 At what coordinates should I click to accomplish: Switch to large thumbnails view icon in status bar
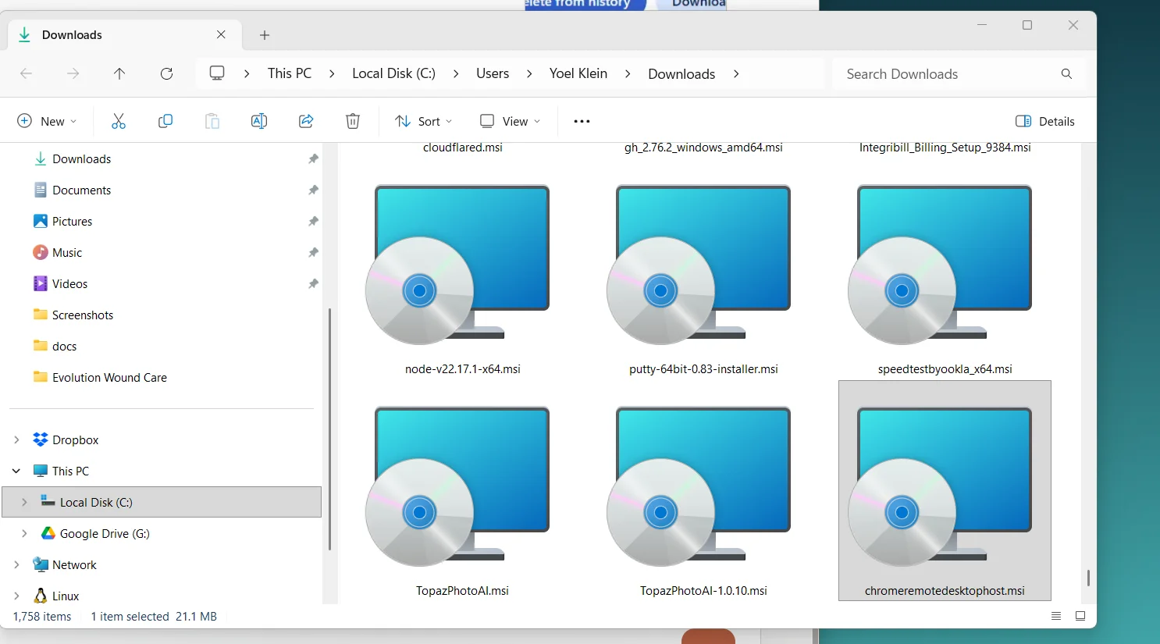tap(1080, 616)
